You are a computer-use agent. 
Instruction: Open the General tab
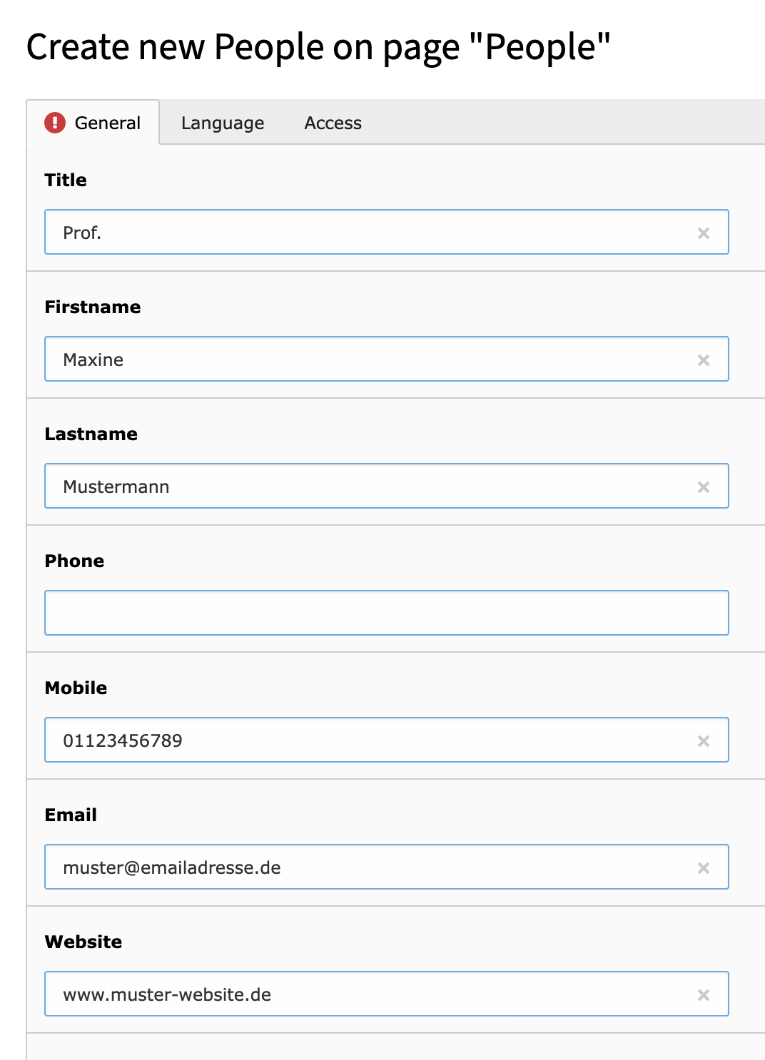coord(93,123)
